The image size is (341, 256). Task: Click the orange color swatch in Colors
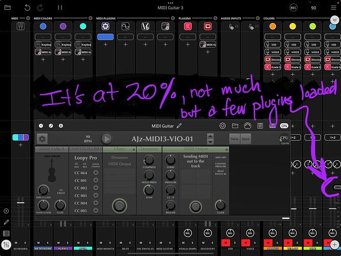(272, 26)
